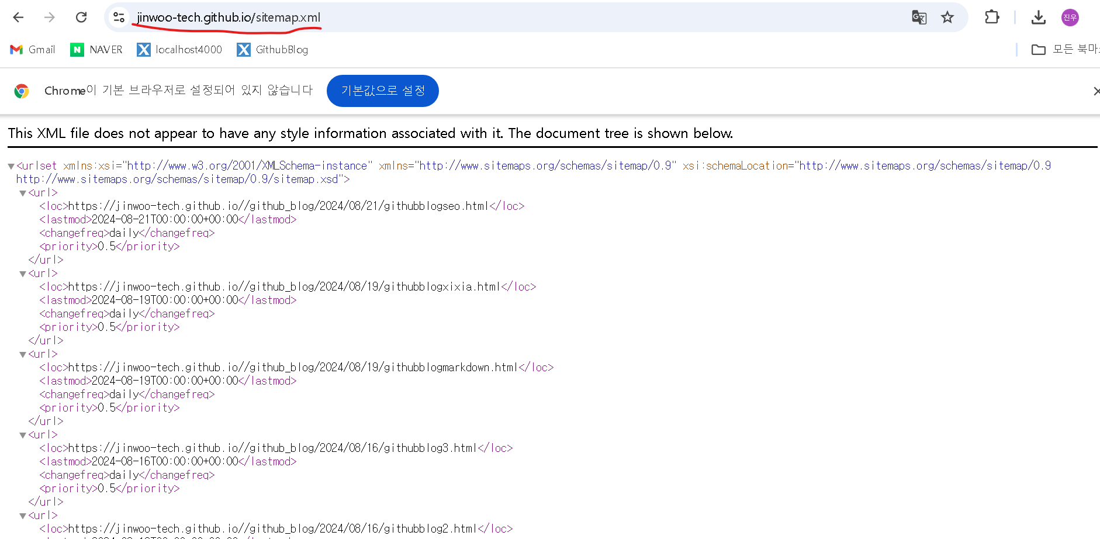Open the purple profile avatar
This screenshot has width=1100, height=539.
1070,18
